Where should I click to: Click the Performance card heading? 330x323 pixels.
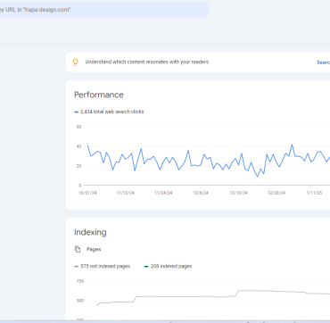99,95
